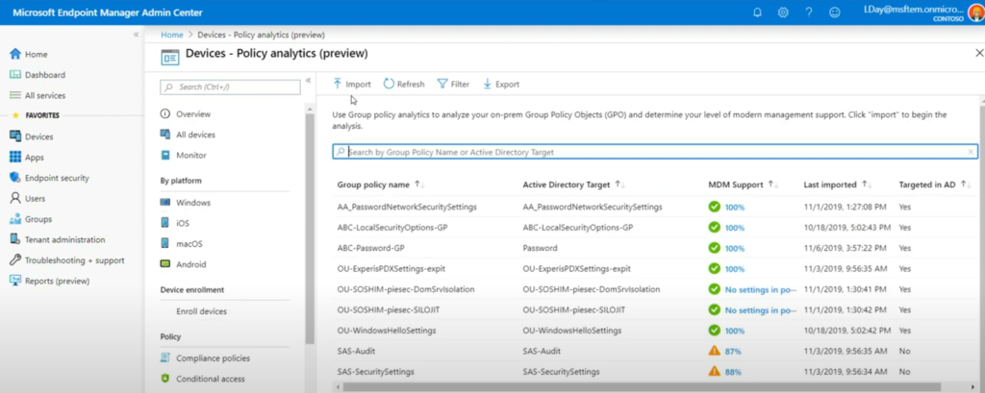The width and height of the screenshot is (985, 393).
Task: Open the notifications bell icon
Action: [x=757, y=12]
